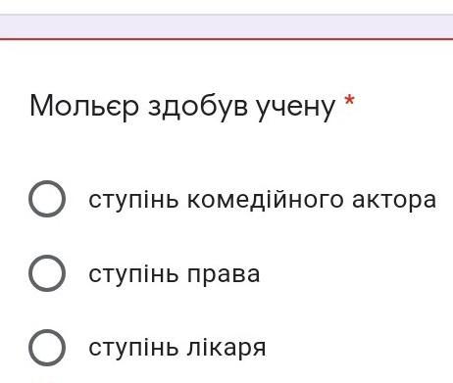Click the red required asterisk

point(349,101)
